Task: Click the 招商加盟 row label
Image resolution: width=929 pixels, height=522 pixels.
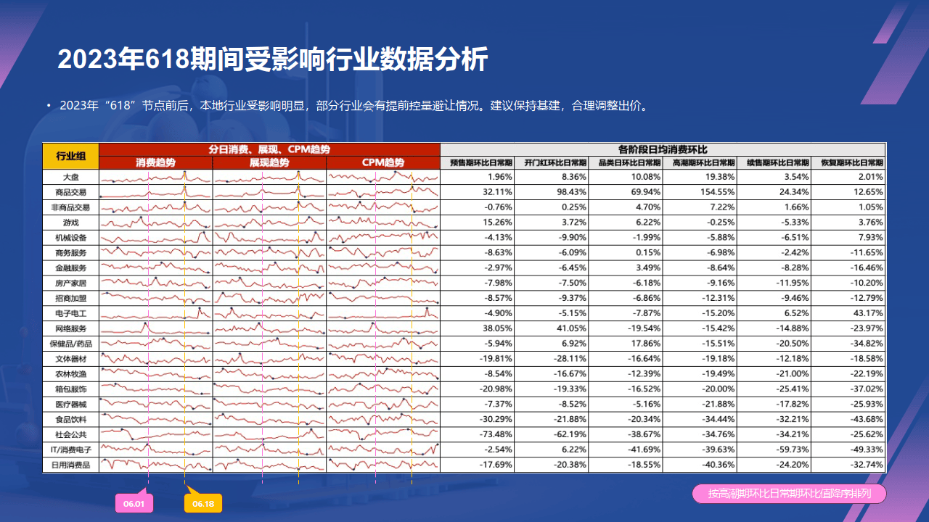Action: click(71, 298)
